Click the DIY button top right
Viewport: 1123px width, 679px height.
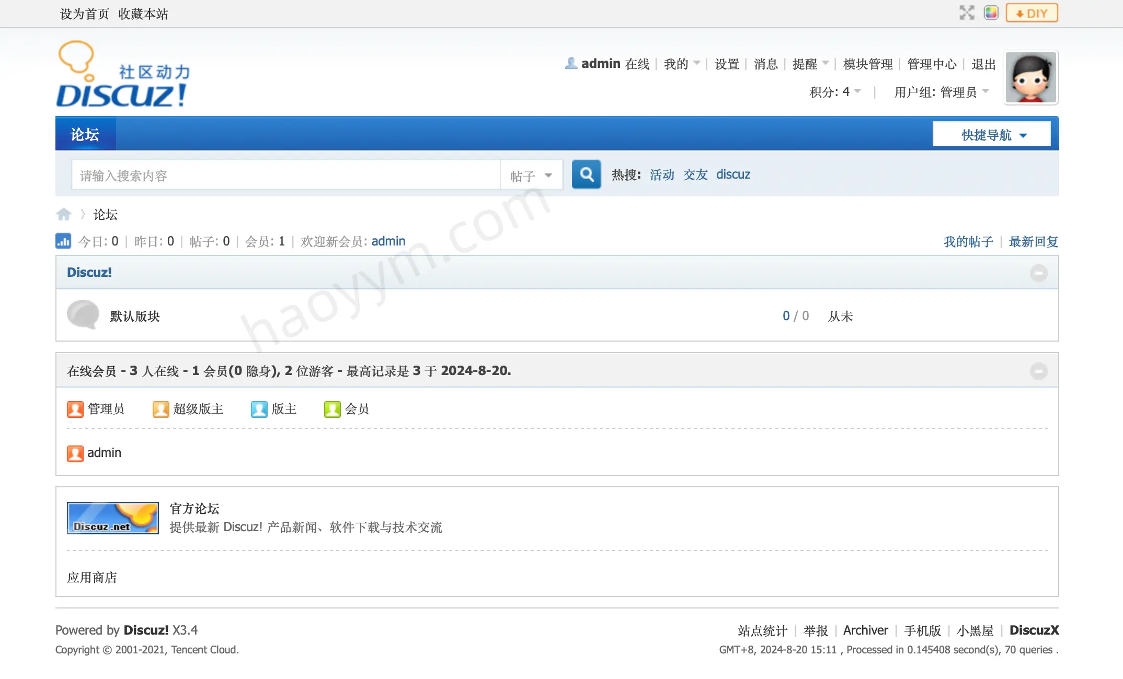pos(1031,13)
